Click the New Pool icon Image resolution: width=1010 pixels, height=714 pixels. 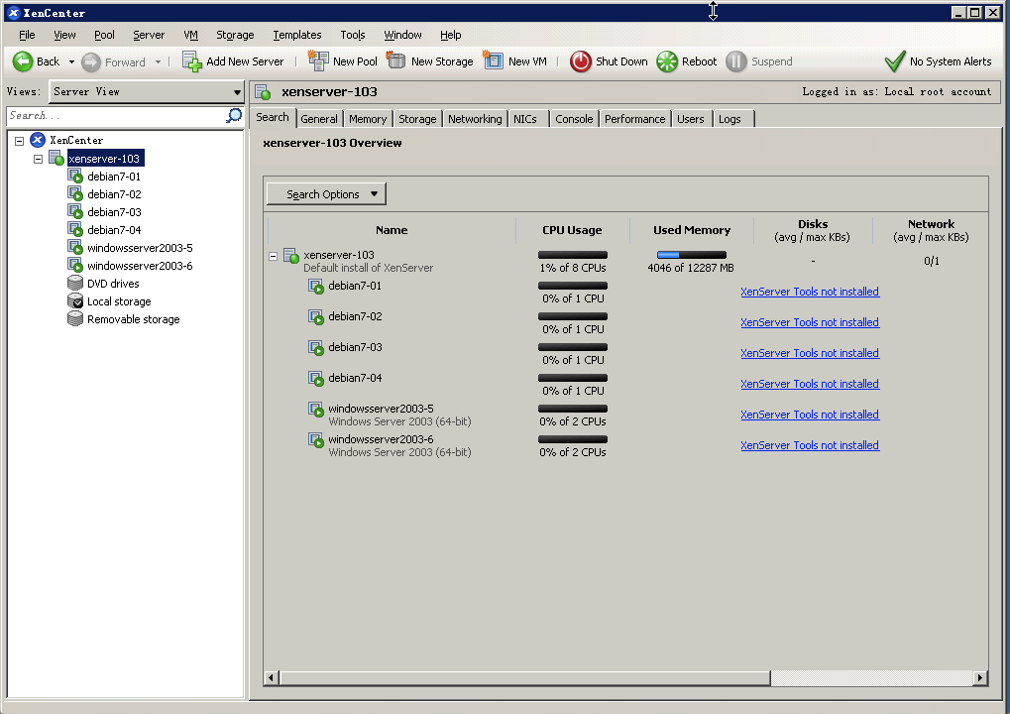pyautogui.click(x=318, y=61)
